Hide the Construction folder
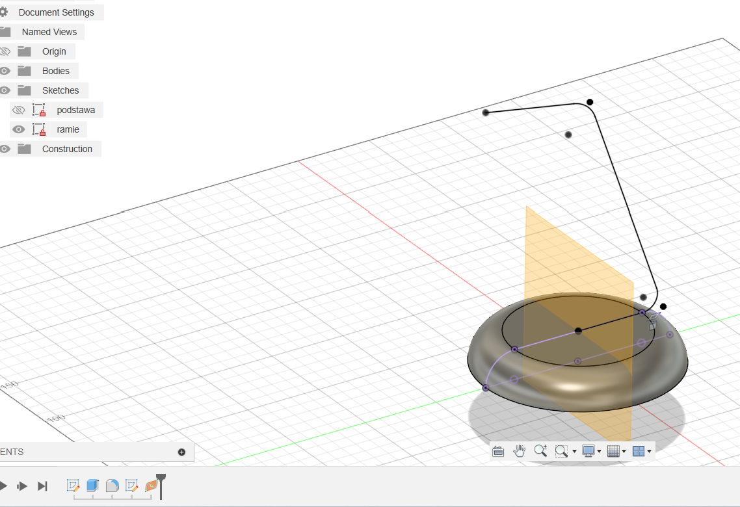This screenshot has width=740, height=507. tap(5, 149)
